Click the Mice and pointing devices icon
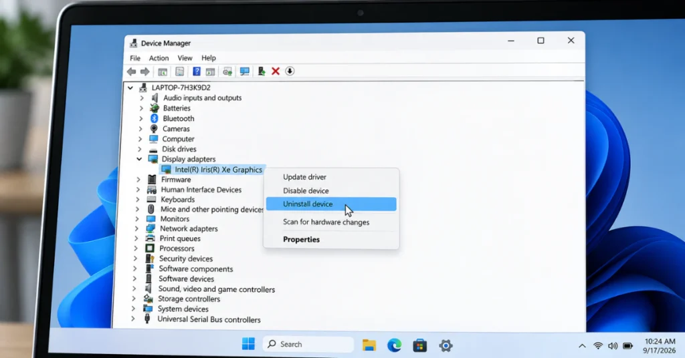 [151, 209]
